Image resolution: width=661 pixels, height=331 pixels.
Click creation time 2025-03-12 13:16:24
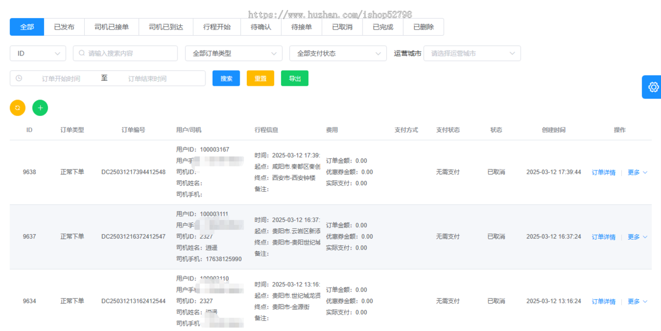pyautogui.click(x=554, y=301)
